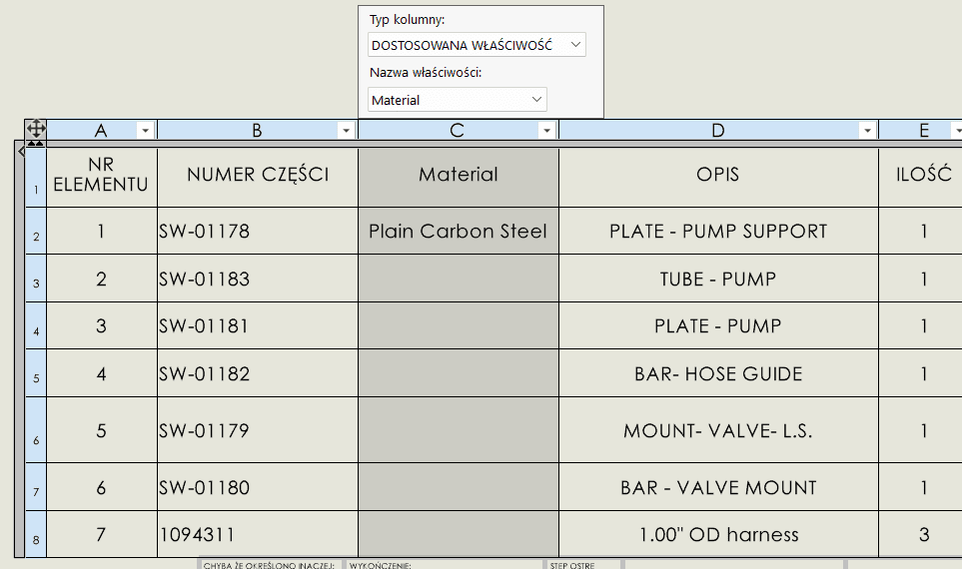Open the column B header dropdown arrow
This screenshot has height=569, width=962.
[346, 131]
